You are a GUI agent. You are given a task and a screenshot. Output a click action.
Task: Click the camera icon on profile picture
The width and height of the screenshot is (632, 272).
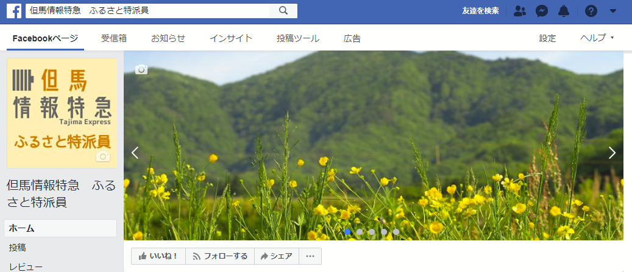coord(103,156)
